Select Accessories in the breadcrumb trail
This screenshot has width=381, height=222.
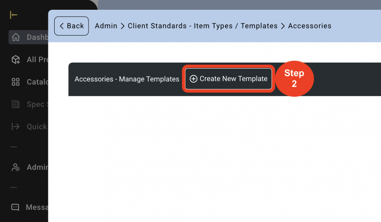coord(309,26)
